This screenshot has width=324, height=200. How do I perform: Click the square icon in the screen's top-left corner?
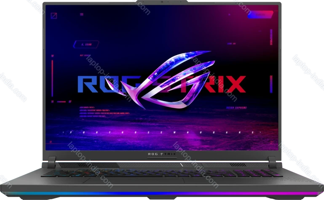point(54,16)
